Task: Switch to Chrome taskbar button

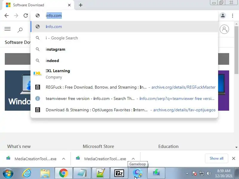Action: [x=64, y=173]
